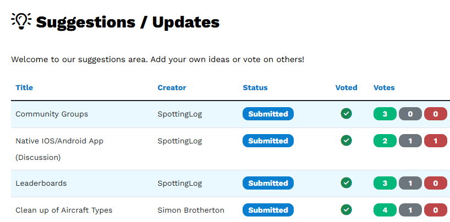Click red downvote badge on Community Groups

(436, 114)
